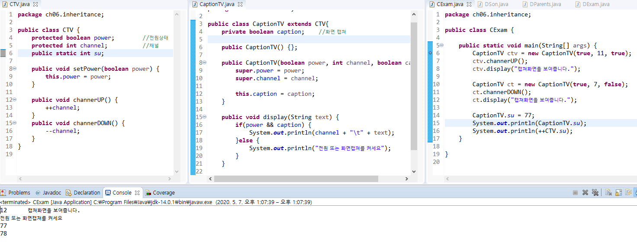Click 'protected int channel;' line in CTV.java
This screenshot has height=242, width=637.
pyautogui.click(x=69, y=45)
